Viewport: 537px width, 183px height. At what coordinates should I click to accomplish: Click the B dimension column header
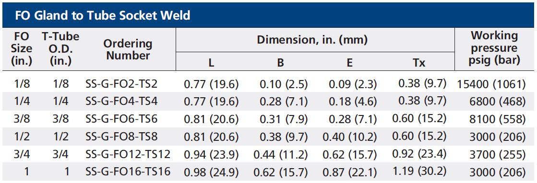point(280,63)
